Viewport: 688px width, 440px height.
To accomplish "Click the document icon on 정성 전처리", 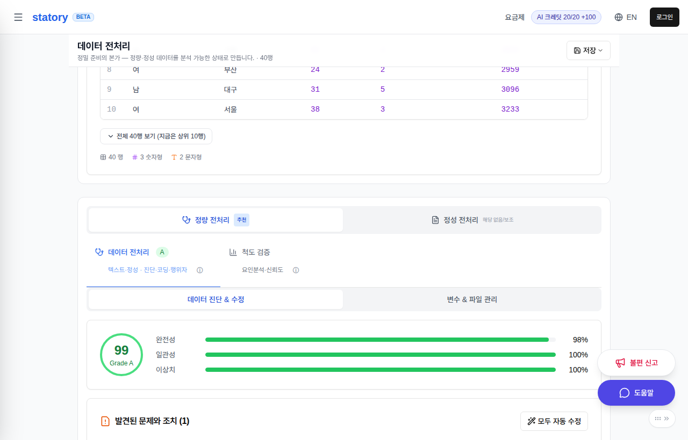I will tap(435, 220).
